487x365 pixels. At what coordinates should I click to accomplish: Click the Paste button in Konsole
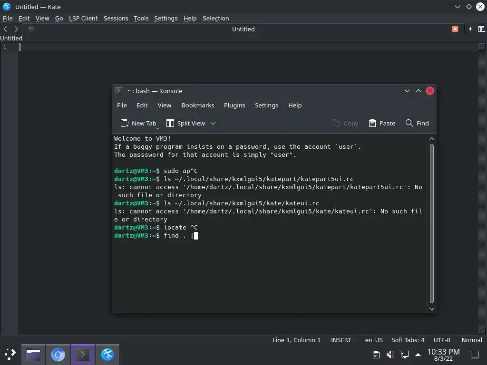pyautogui.click(x=382, y=123)
